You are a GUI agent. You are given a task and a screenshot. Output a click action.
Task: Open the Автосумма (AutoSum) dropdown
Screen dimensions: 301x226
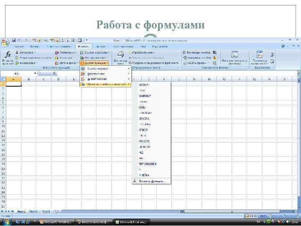(x=26, y=52)
